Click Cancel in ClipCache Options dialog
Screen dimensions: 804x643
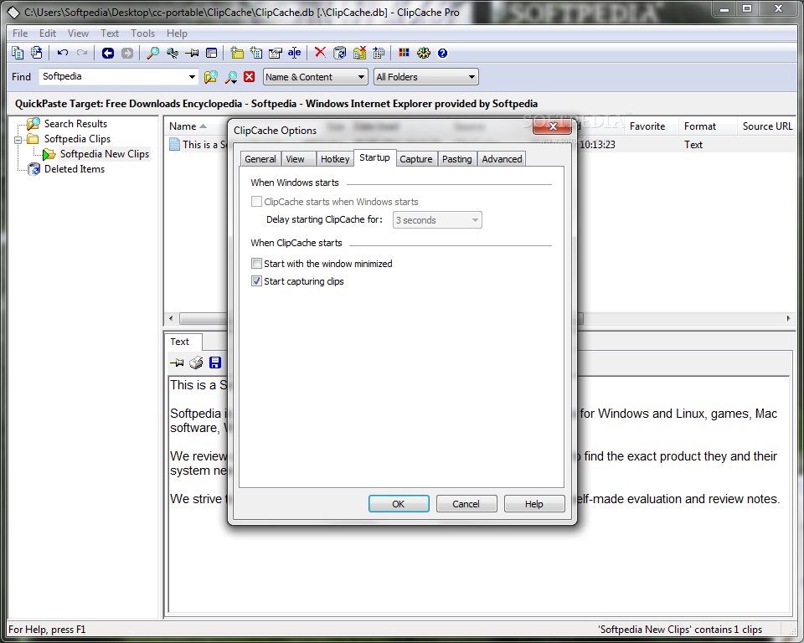pos(466,504)
